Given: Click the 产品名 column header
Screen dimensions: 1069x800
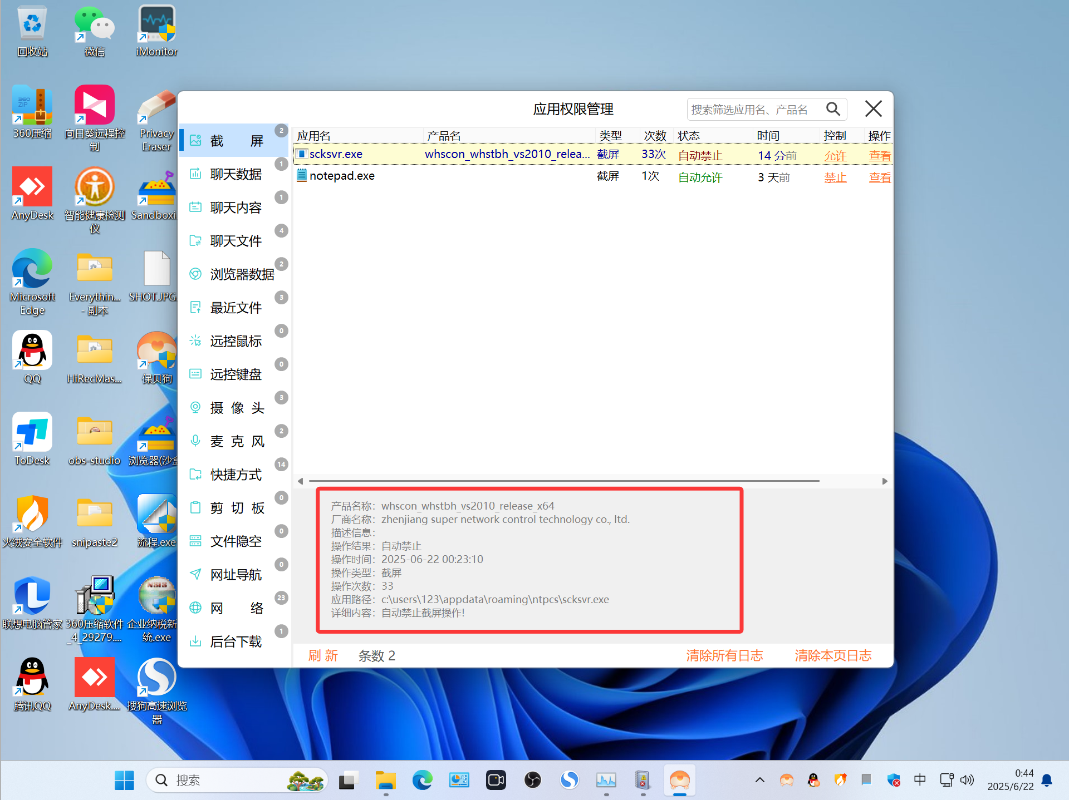Looking at the screenshot, I should [509, 136].
